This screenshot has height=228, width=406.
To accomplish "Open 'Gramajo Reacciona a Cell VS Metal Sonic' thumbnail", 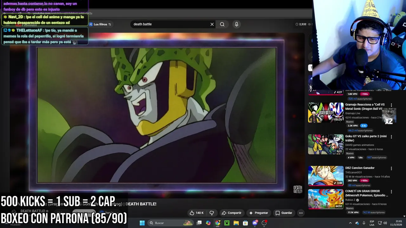I will coord(326,112).
